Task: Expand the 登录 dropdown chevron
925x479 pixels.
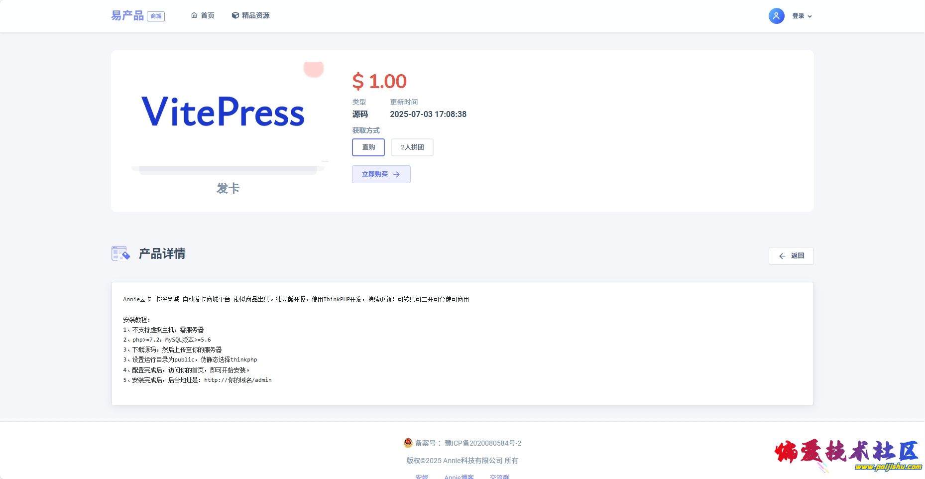Action: (809, 16)
